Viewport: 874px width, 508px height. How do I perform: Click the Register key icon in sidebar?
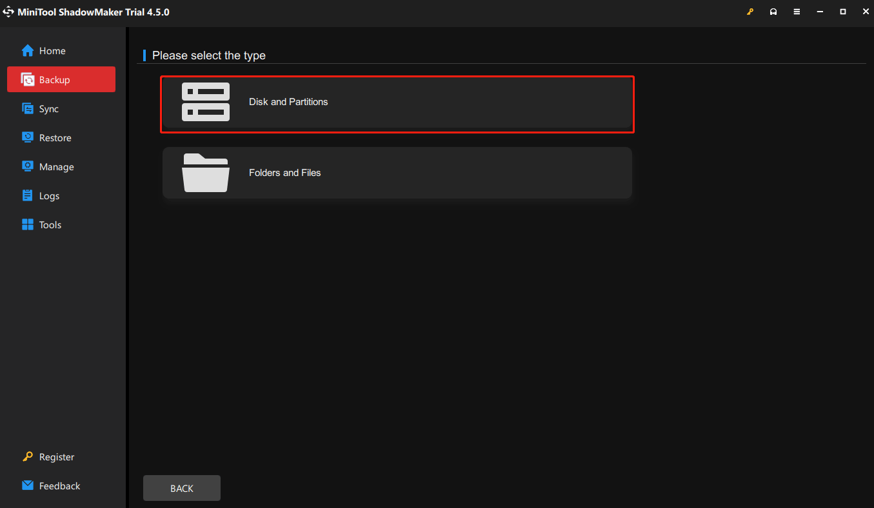point(27,457)
